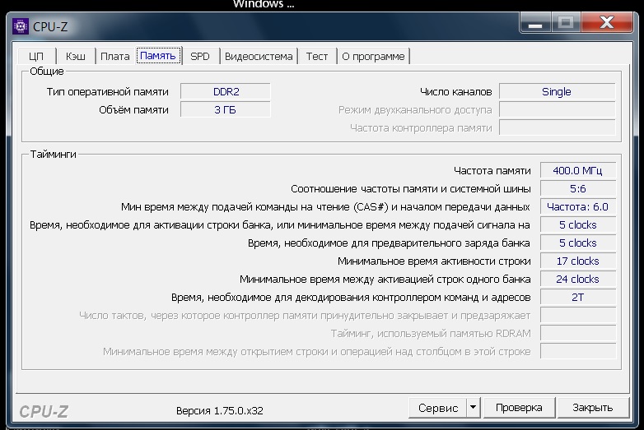Click the Объём памяти label
The height and width of the screenshot is (430, 644).
point(134,110)
